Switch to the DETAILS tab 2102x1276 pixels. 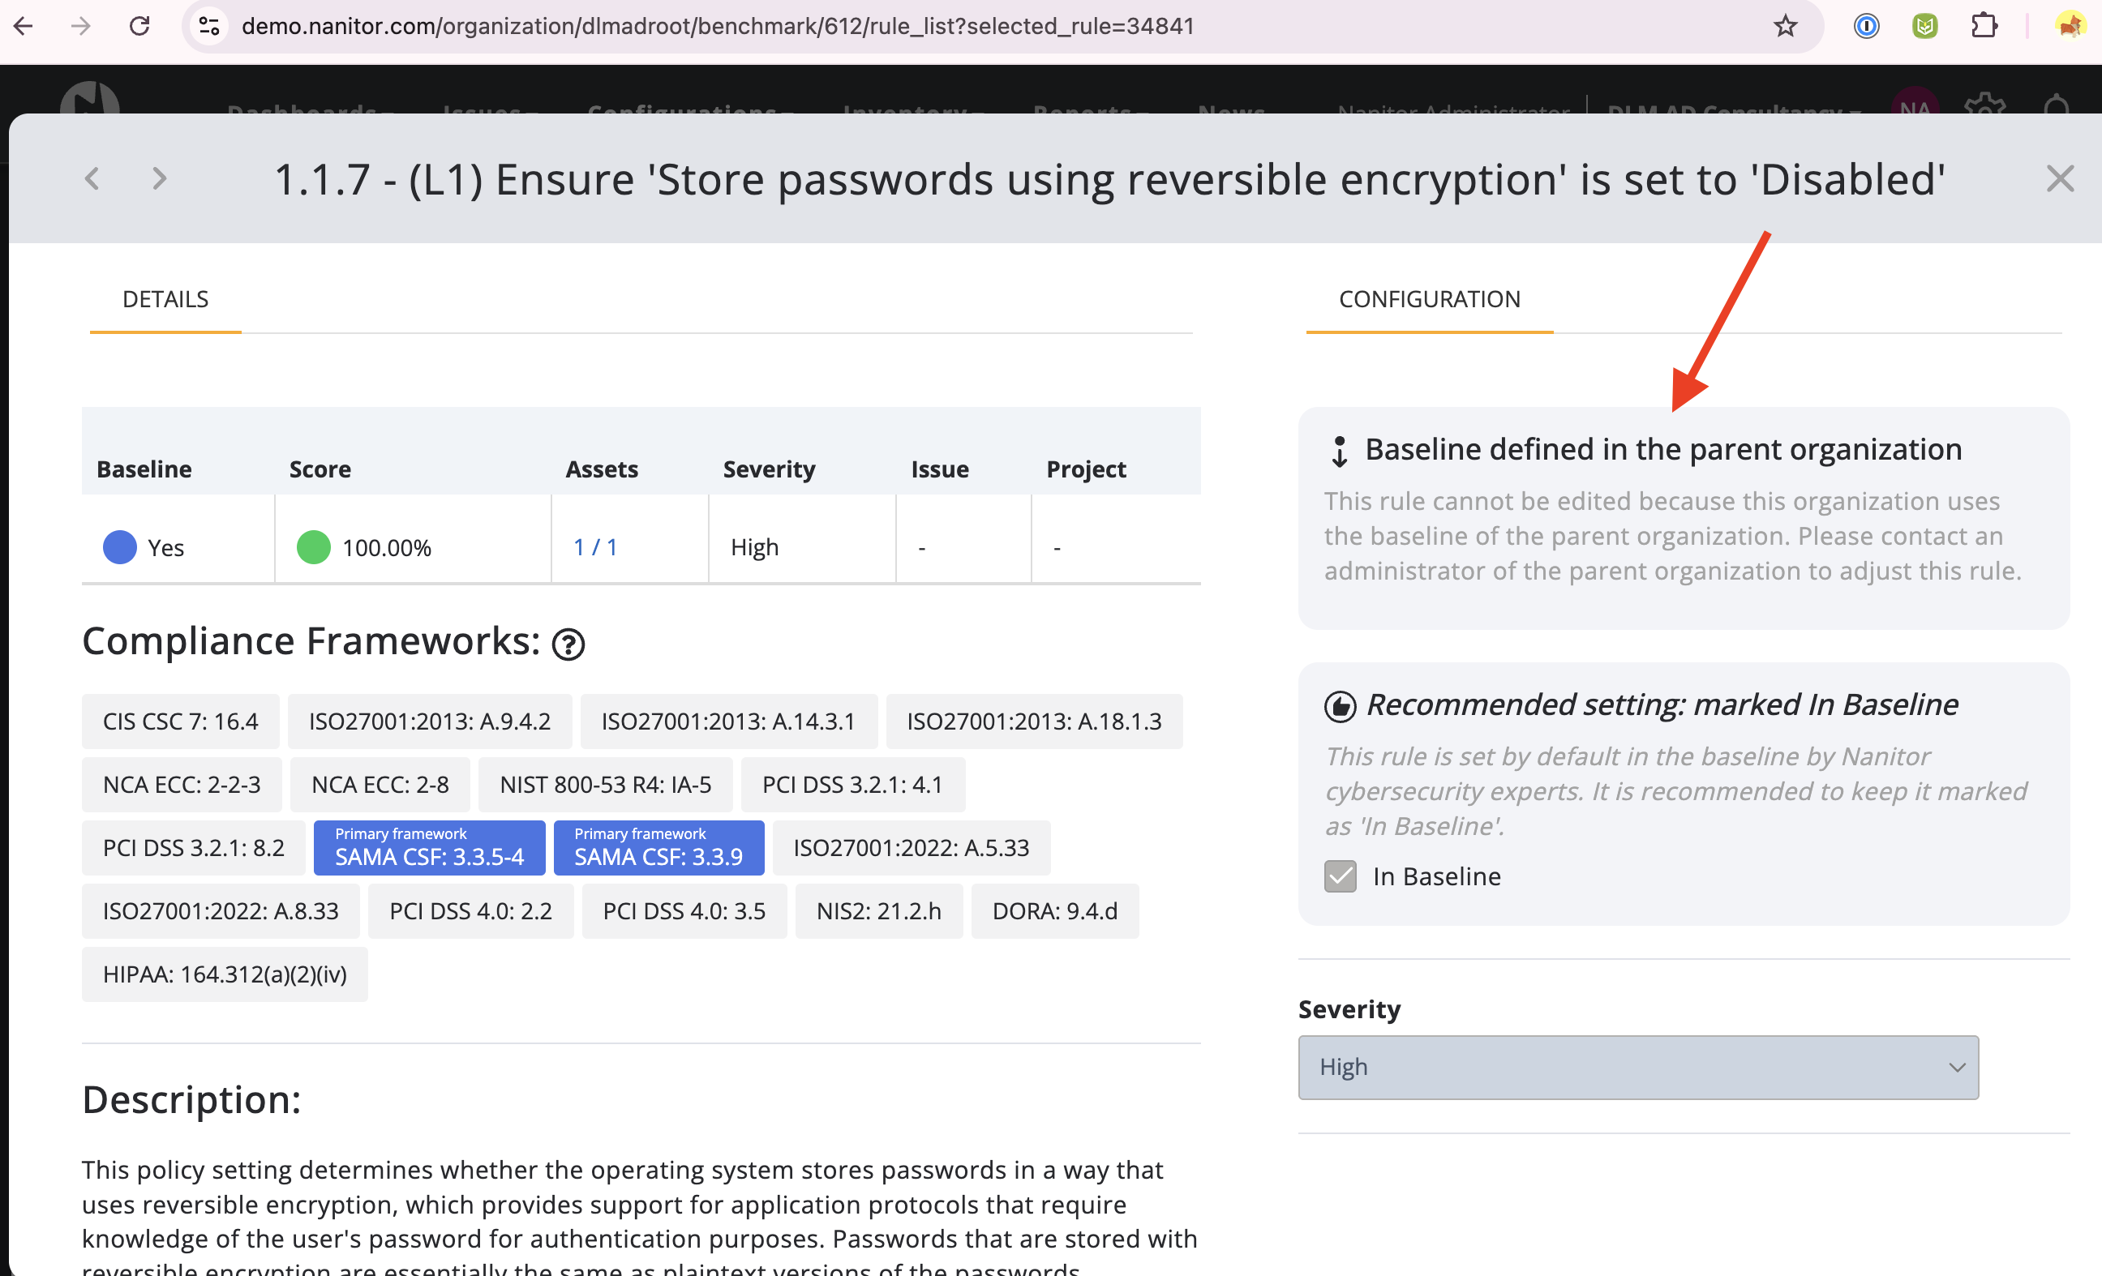165,299
